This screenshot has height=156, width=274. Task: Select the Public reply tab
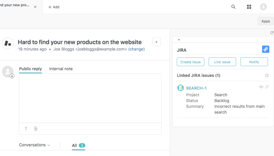(x=30, y=69)
